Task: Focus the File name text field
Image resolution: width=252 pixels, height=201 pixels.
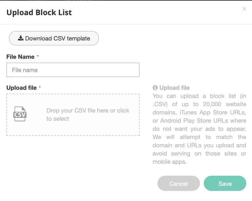Action: click(x=73, y=70)
